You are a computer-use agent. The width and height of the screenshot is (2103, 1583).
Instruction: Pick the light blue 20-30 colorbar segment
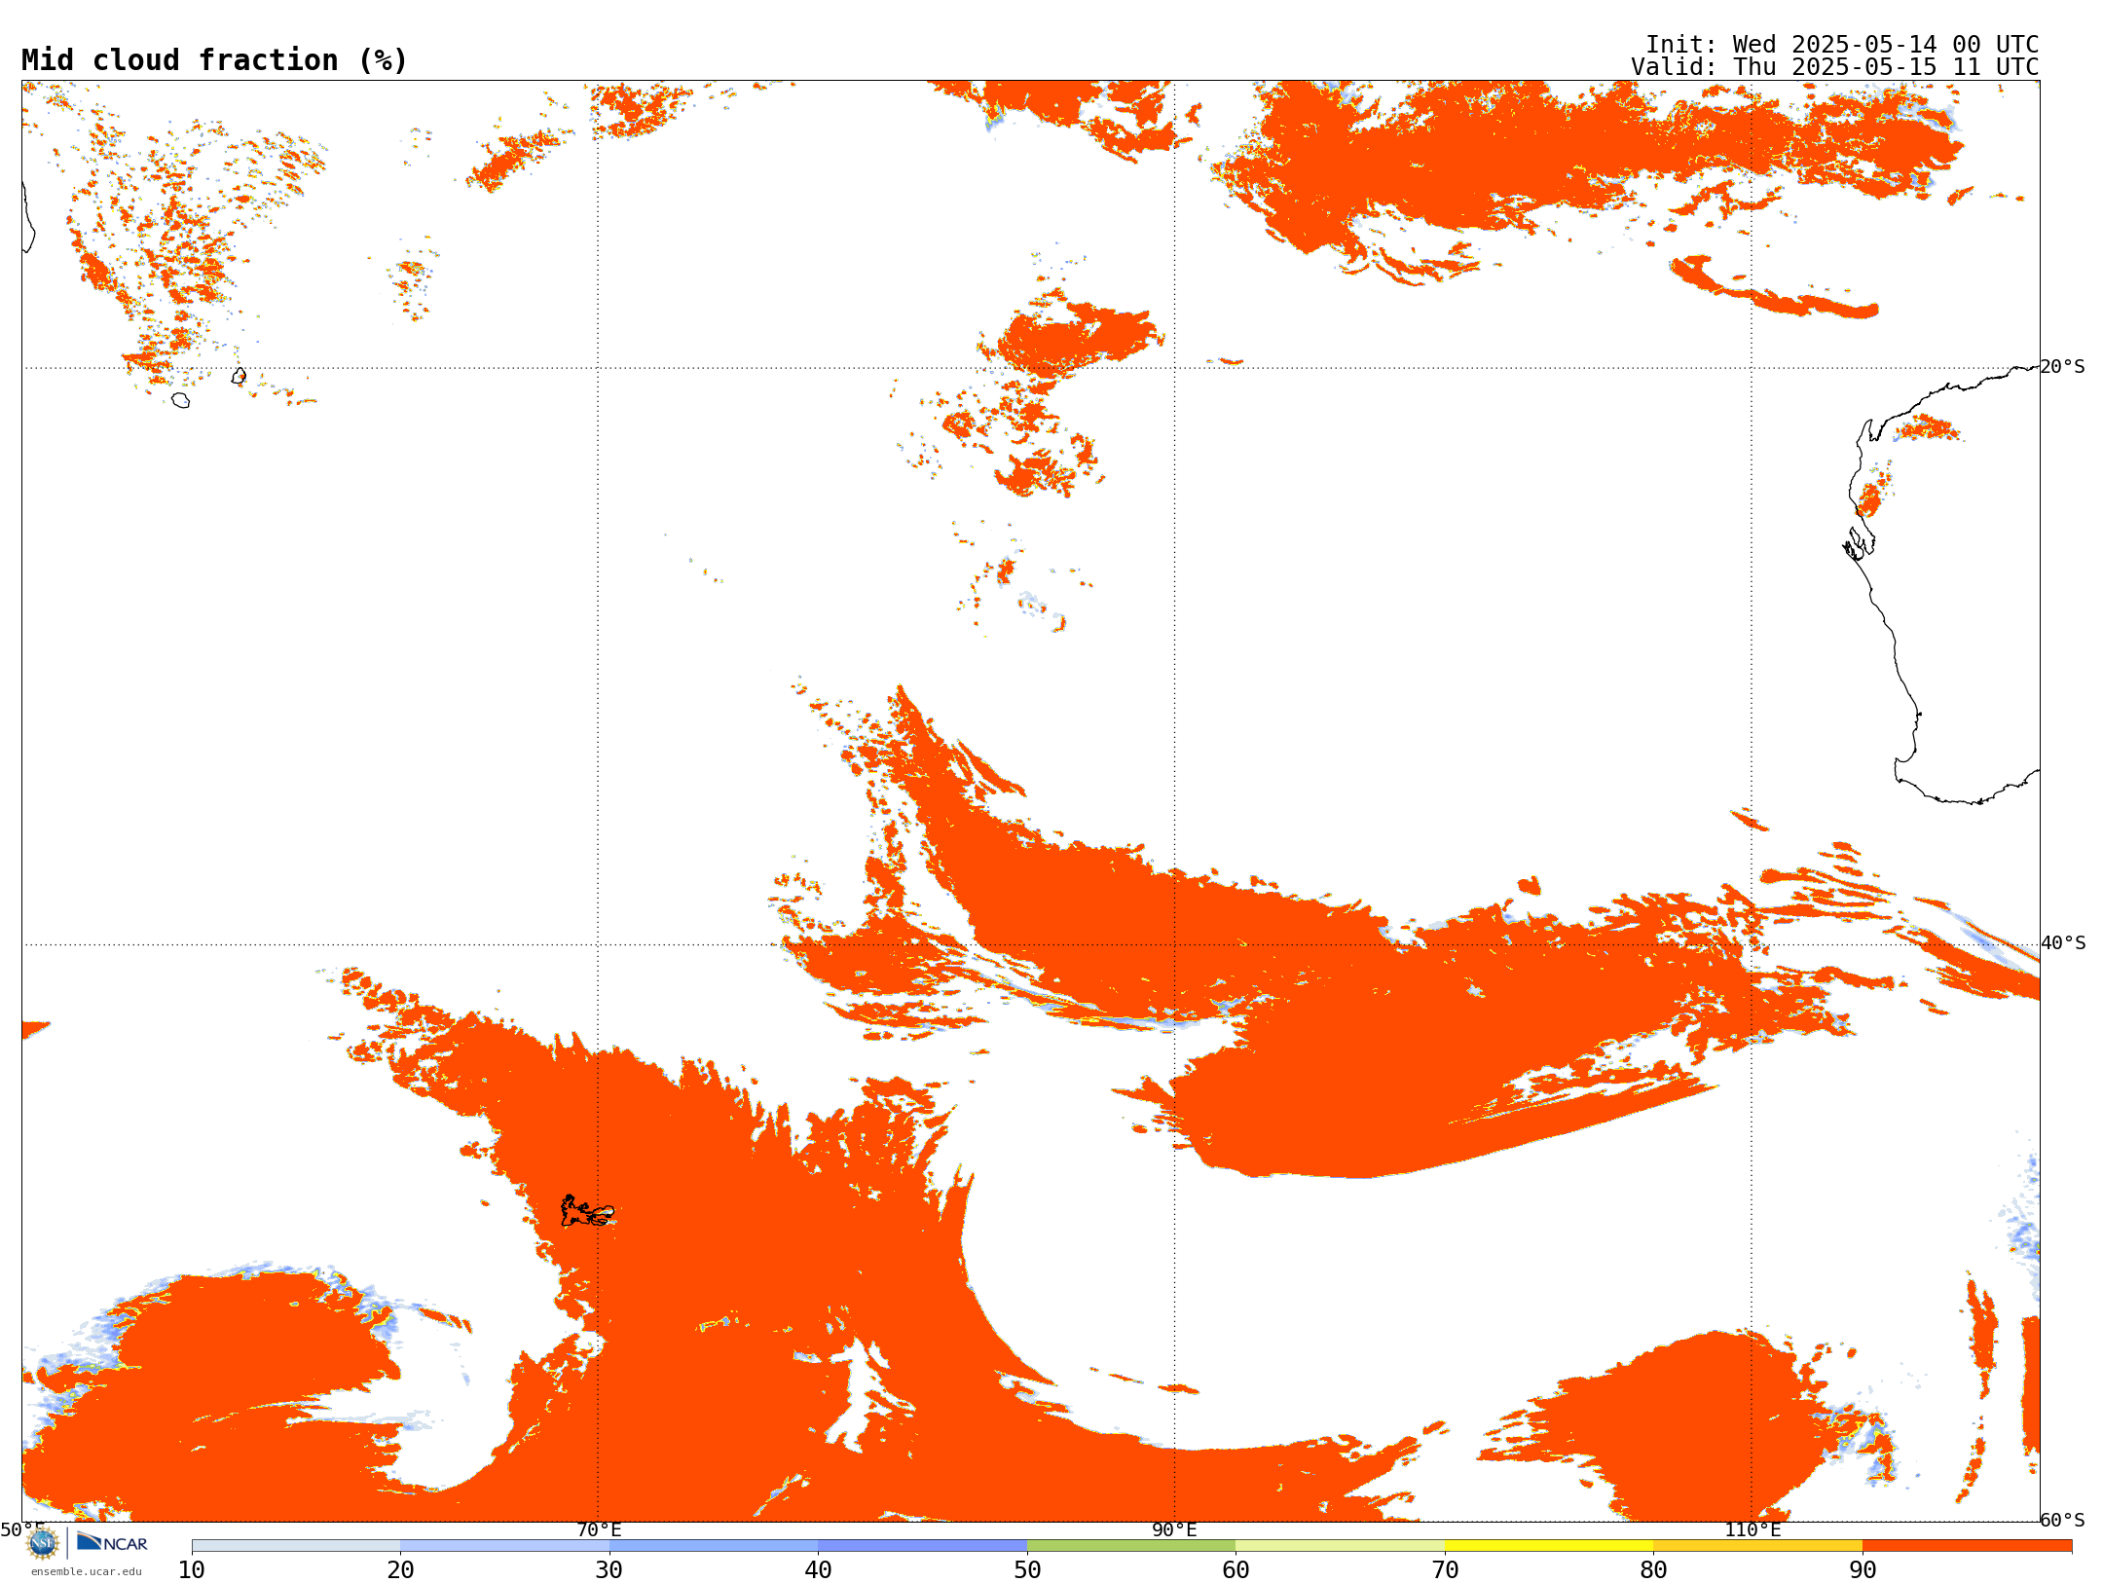tap(504, 1546)
